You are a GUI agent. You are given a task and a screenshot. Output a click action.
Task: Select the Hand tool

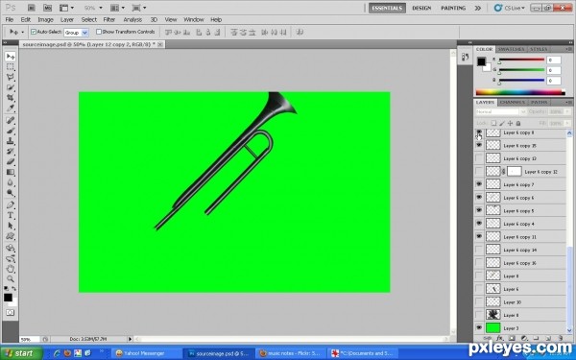tap(11, 269)
